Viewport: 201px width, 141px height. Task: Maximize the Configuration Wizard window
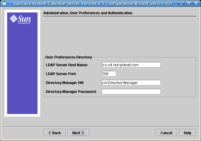[x=188, y=4]
